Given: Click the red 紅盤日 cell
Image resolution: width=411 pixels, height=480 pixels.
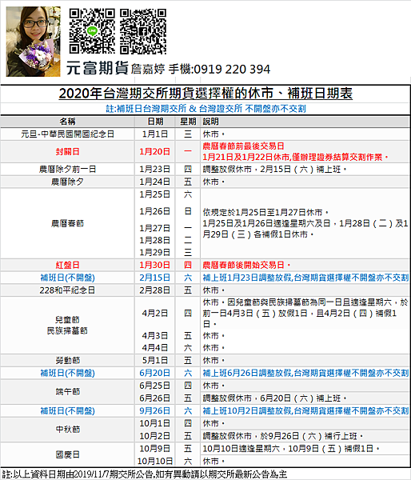Looking at the screenshot, I should tap(67, 265).
